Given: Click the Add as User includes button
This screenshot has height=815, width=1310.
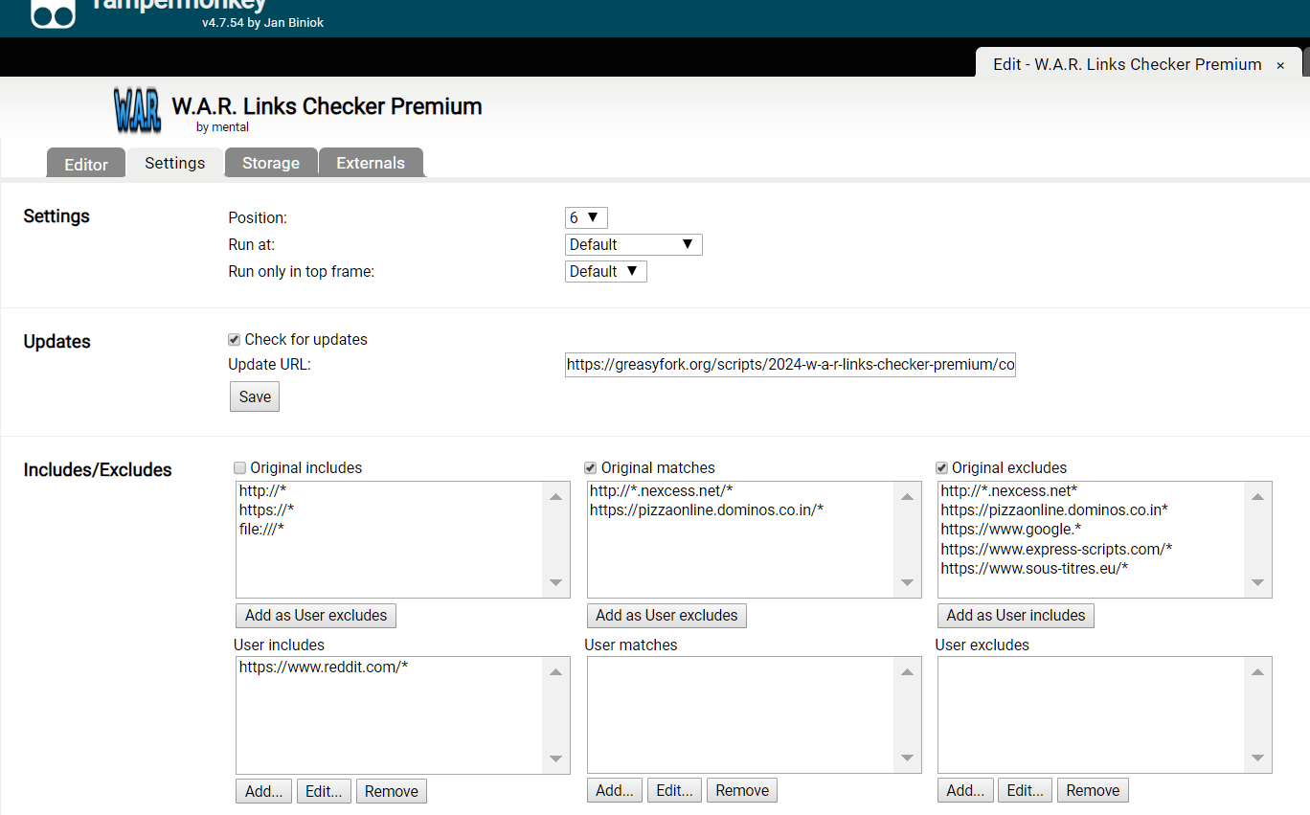Looking at the screenshot, I should pyautogui.click(x=1016, y=615).
